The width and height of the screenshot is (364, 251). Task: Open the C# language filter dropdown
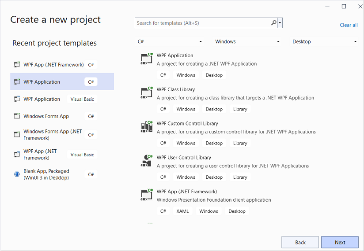point(170,41)
